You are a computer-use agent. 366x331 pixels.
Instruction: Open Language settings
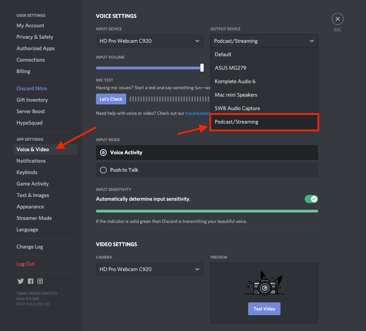pyautogui.click(x=27, y=229)
